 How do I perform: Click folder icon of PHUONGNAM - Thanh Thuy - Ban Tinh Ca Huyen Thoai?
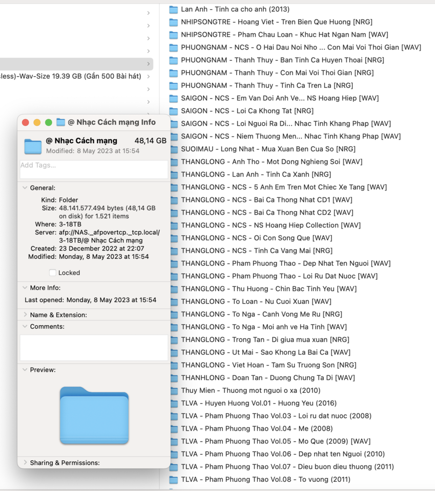173,60
